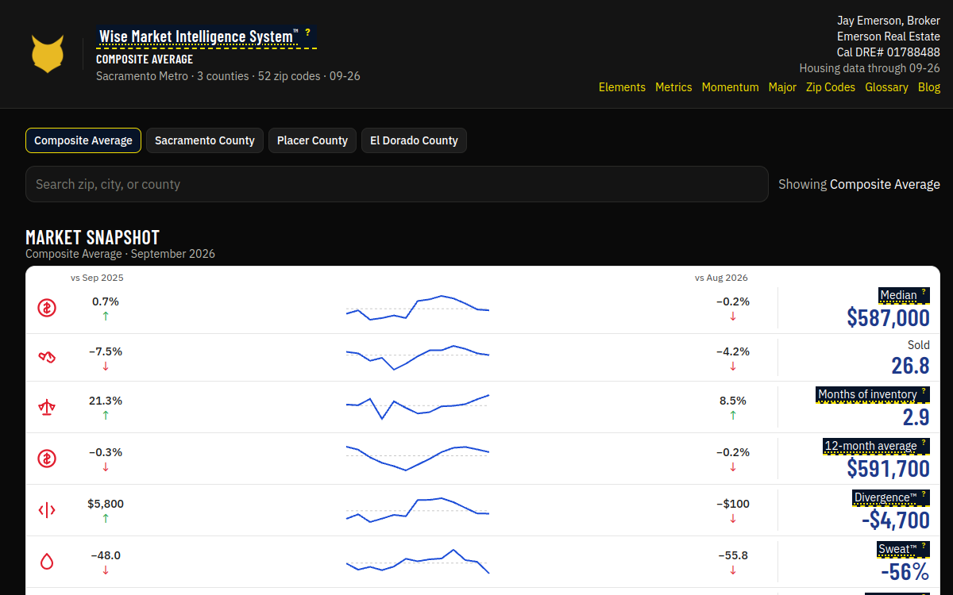Screen dimensions: 953x595
Task: Open the Major nav link
Action: 782,87
